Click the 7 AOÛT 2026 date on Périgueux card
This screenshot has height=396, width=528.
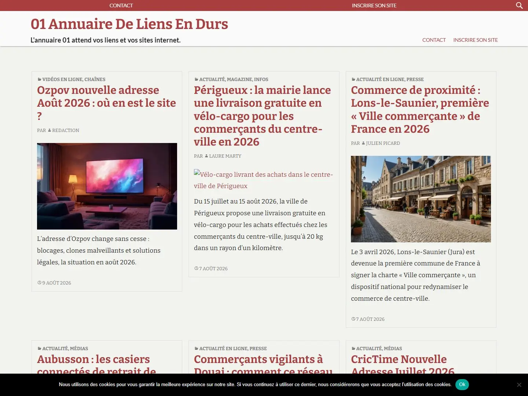point(213,268)
